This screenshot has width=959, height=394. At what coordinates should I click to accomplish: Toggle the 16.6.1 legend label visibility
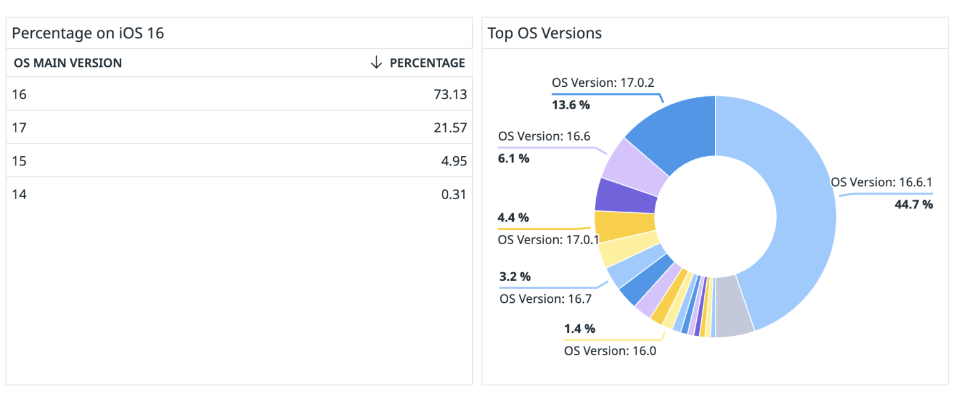click(x=880, y=182)
